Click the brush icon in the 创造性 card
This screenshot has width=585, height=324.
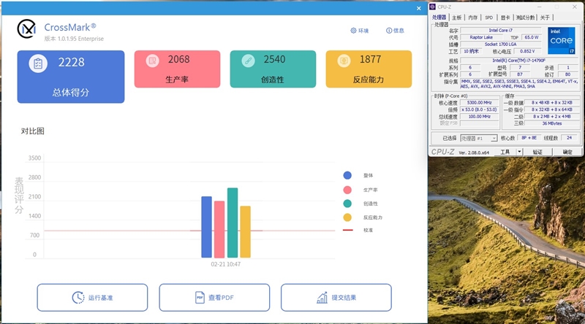click(248, 61)
